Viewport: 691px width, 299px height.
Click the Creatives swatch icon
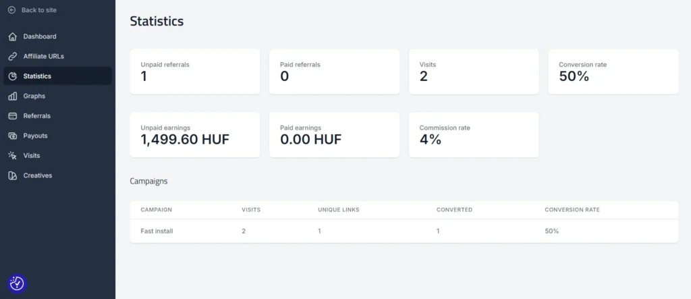[x=12, y=175]
